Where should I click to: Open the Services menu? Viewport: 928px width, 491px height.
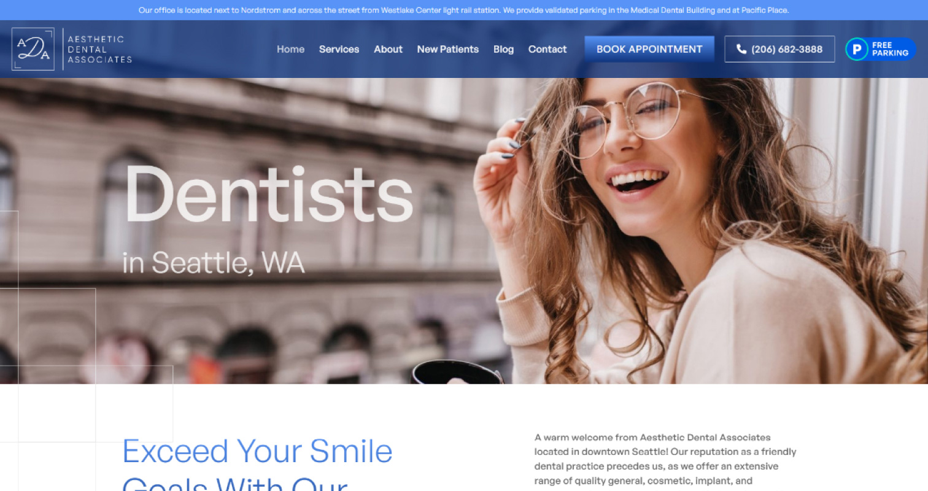pyautogui.click(x=339, y=49)
